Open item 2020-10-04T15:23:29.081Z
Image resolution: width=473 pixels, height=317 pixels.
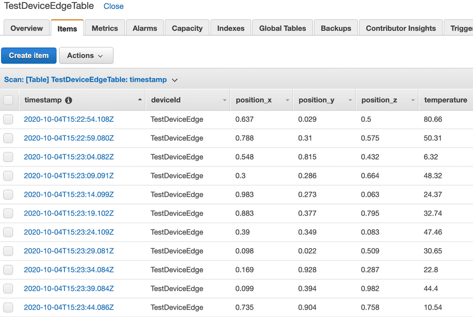69,251
